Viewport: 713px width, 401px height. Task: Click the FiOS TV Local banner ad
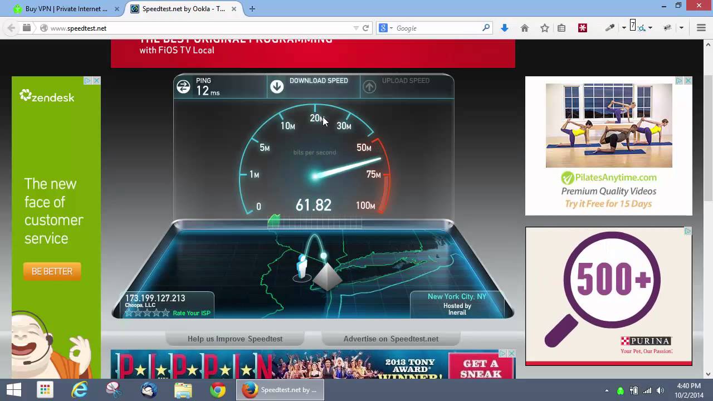tap(312, 53)
